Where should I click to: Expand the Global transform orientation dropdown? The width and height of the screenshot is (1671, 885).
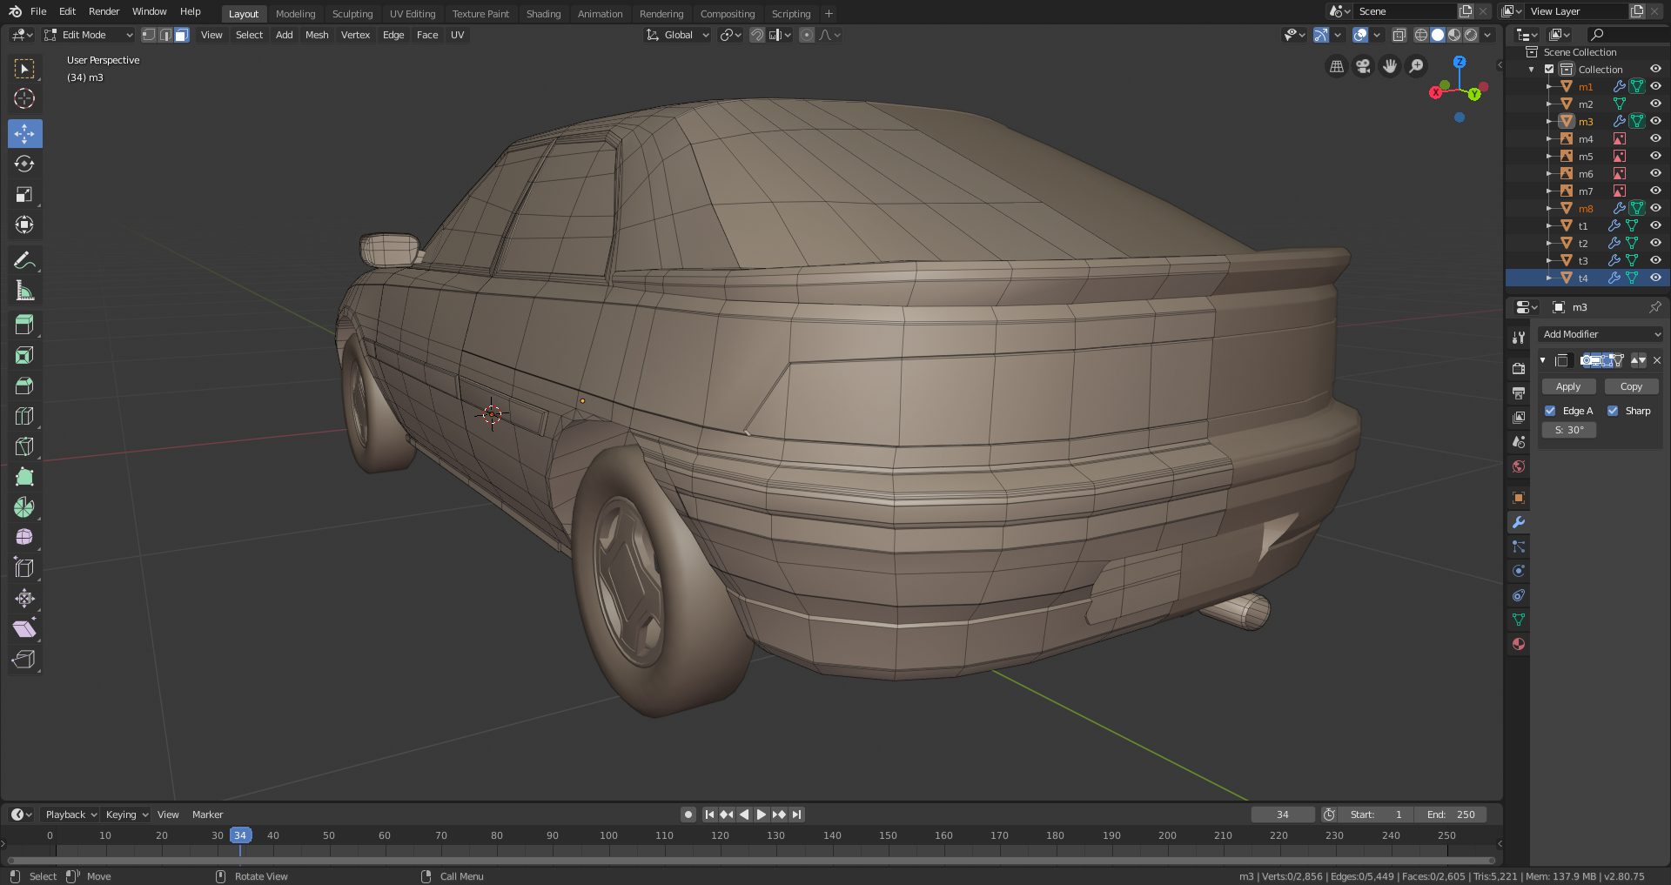tap(678, 35)
